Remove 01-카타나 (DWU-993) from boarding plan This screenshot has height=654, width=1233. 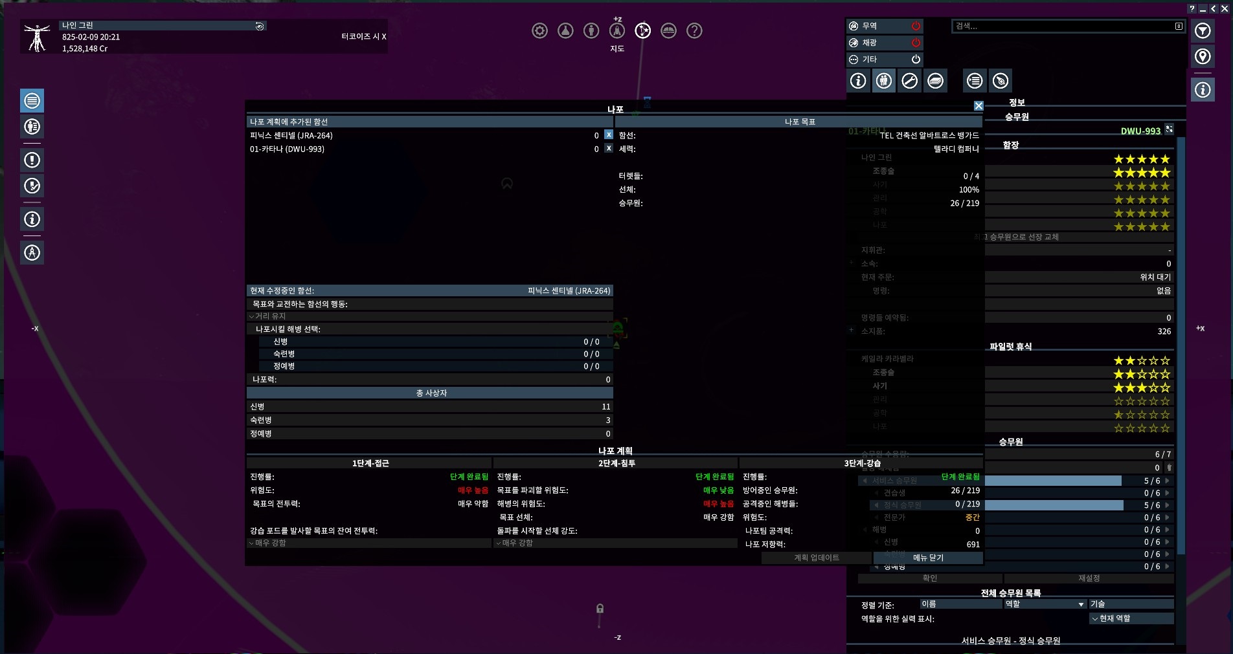pos(609,148)
